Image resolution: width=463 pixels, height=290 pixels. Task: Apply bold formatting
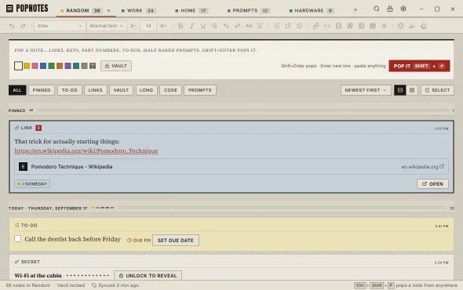(x=180, y=26)
